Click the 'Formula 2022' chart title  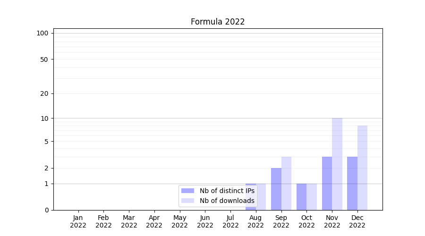coord(218,22)
